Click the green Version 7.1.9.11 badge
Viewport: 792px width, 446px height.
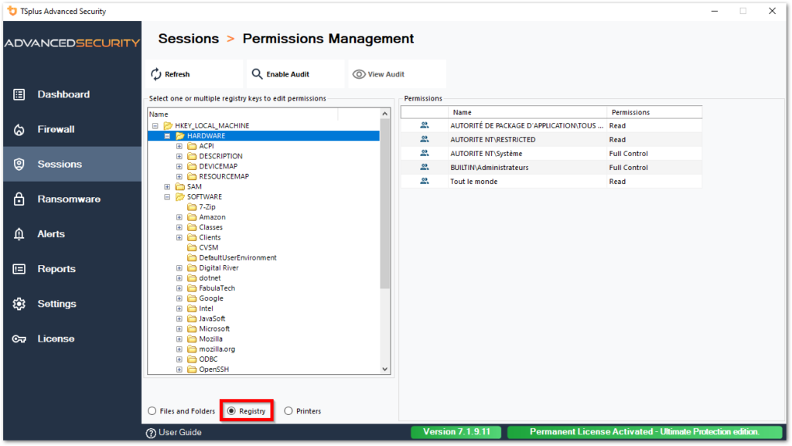pyautogui.click(x=456, y=431)
